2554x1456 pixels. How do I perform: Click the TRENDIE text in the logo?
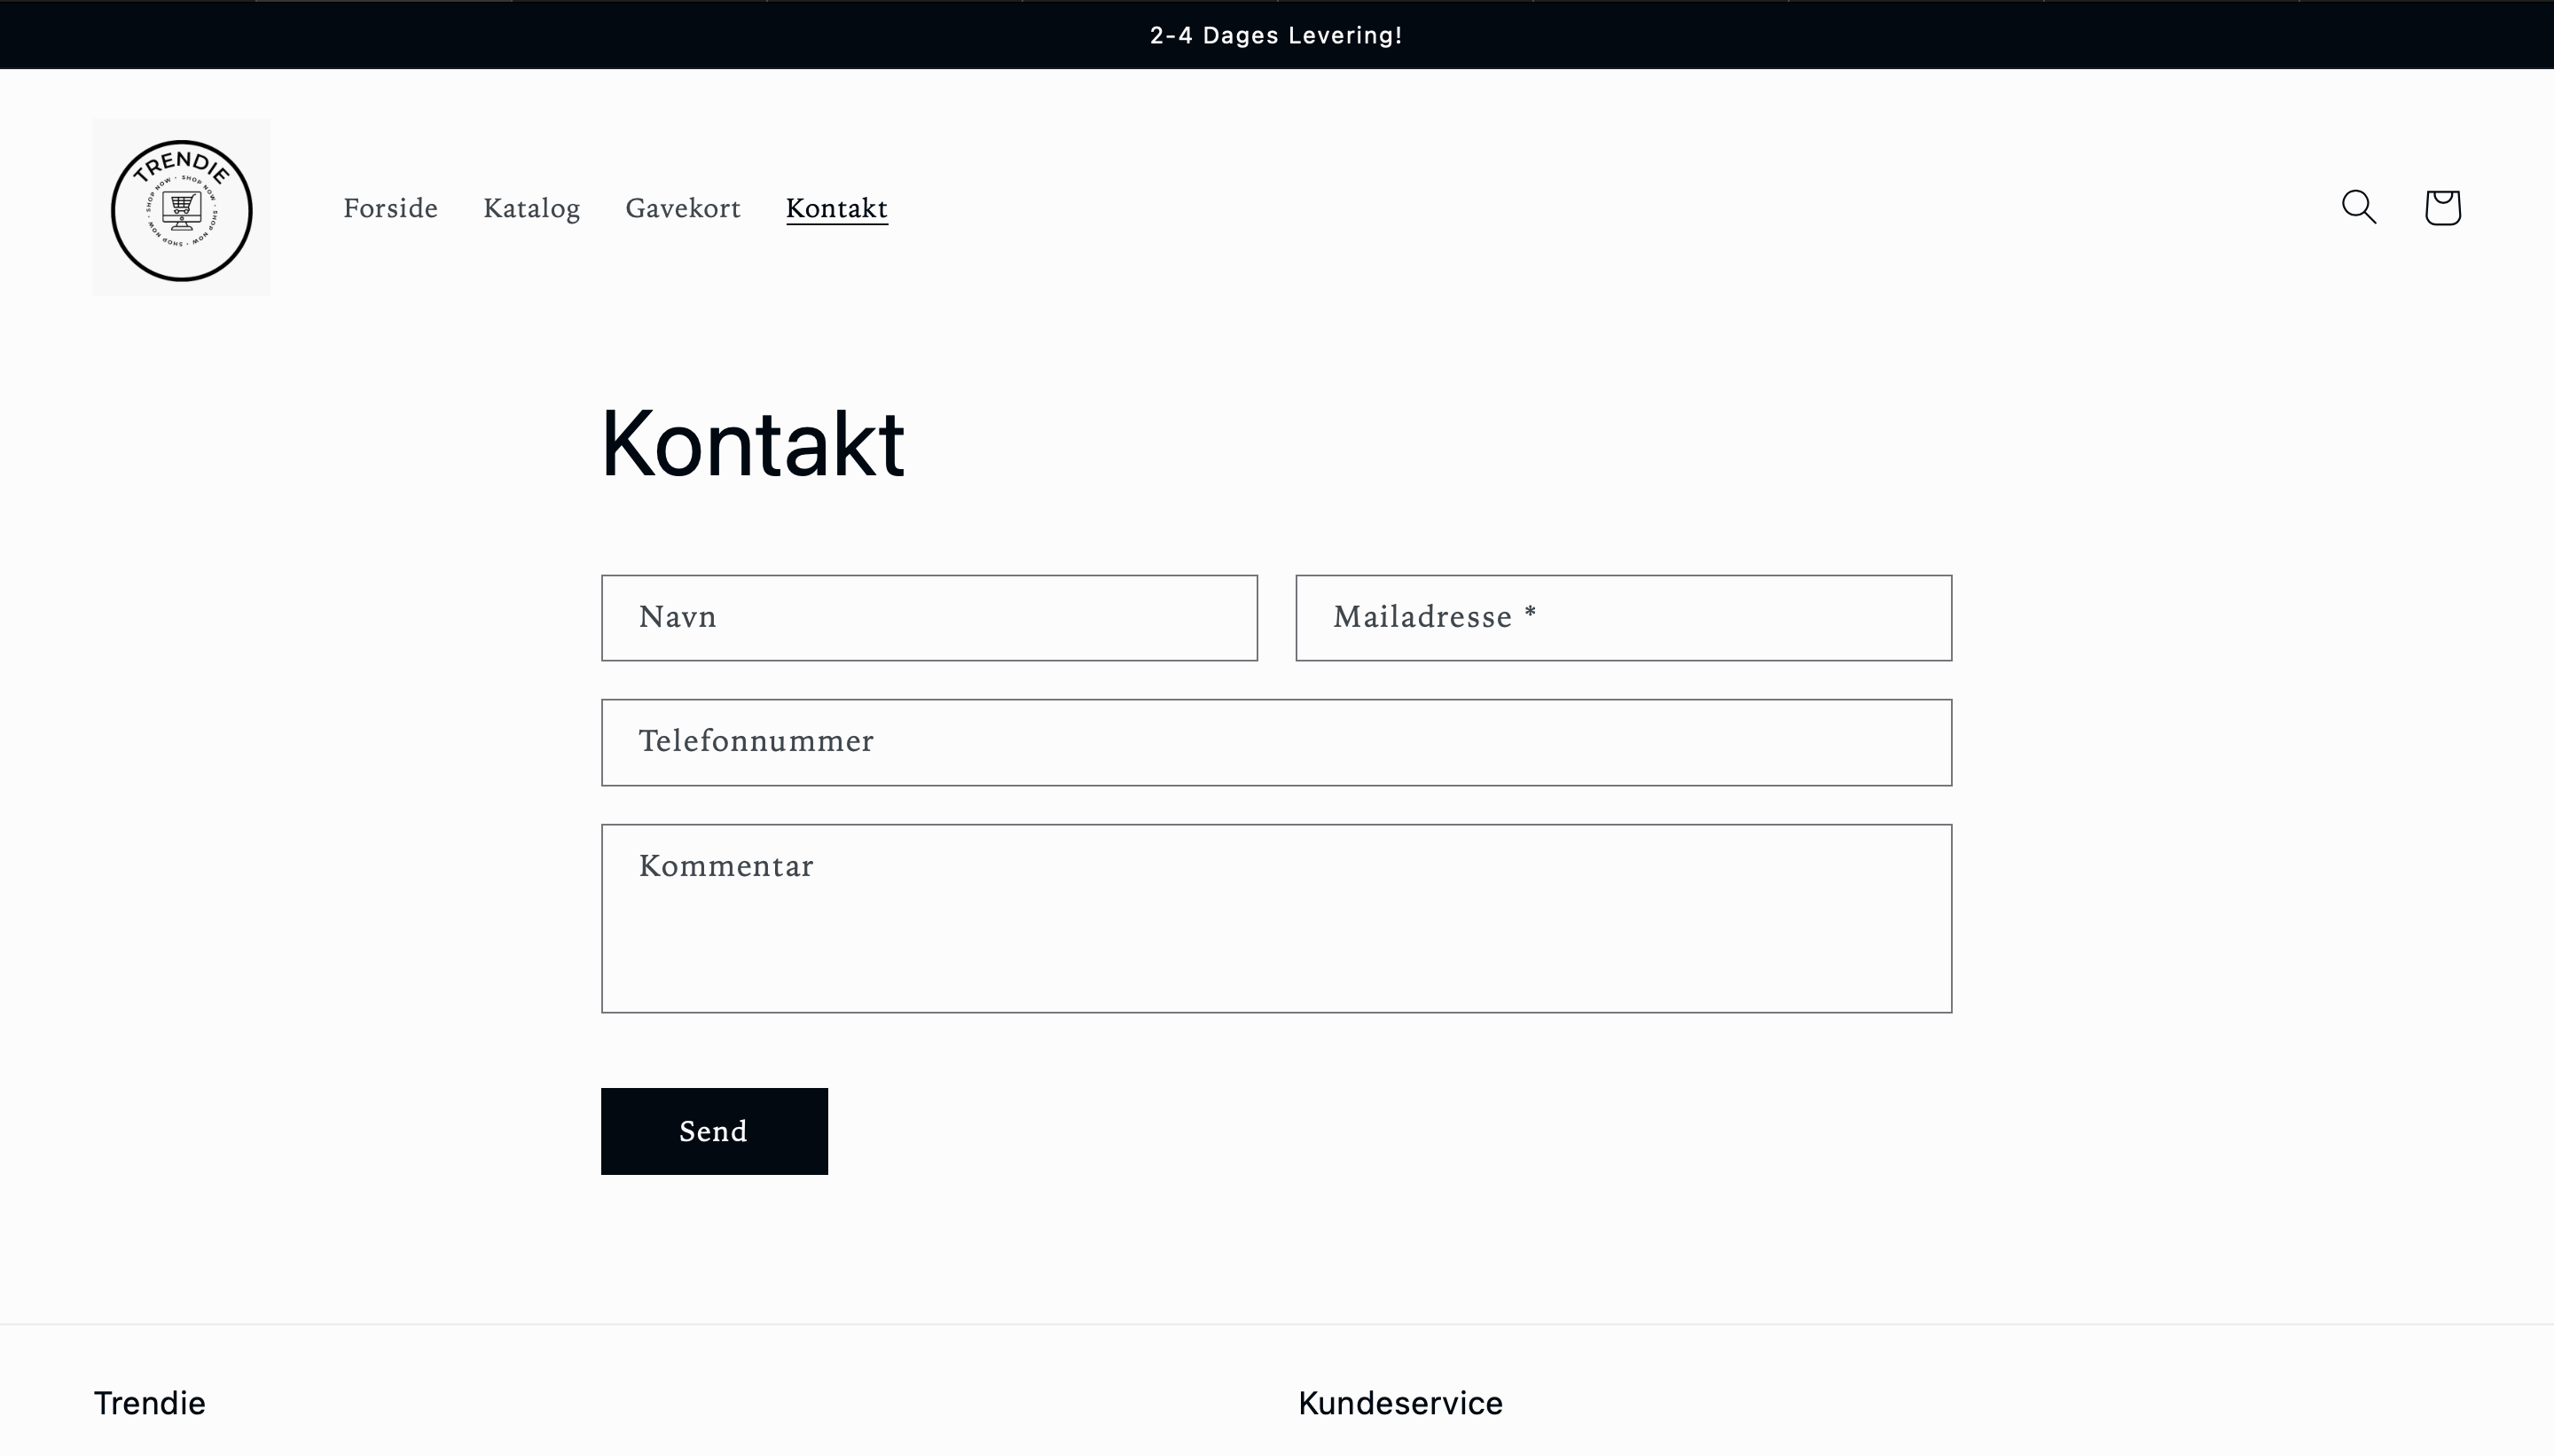[x=181, y=163]
